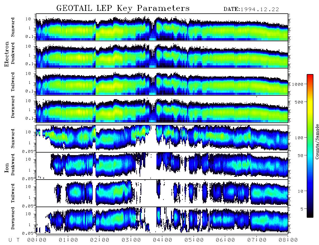The height and width of the screenshot is (245, 319).
Task: Click the 04:00 time axis label
Action: (x=163, y=240)
